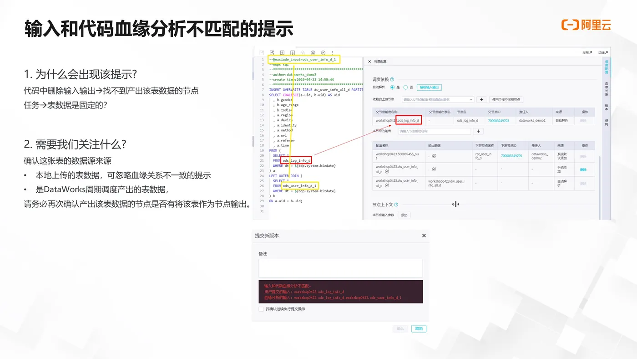Click code line ON a.uid = b.uid;
The image size is (637, 359).
coord(286,201)
